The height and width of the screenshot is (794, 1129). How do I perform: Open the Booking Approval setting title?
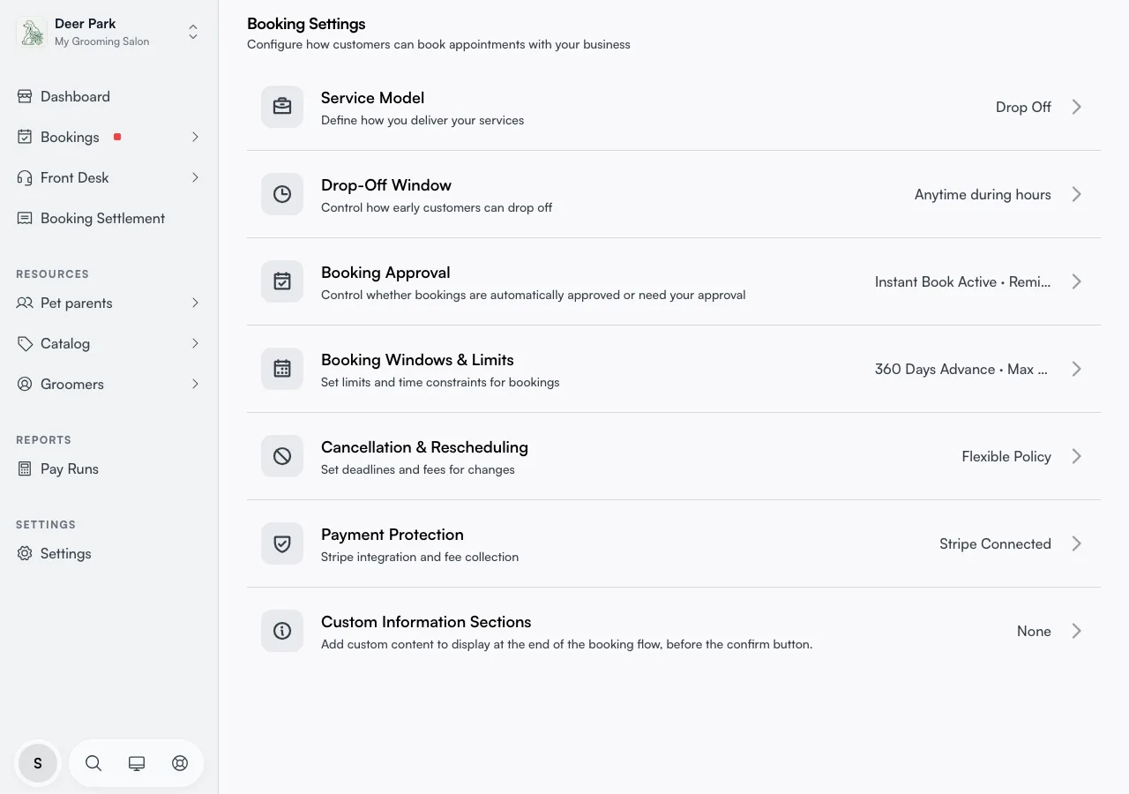[x=385, y=273]
